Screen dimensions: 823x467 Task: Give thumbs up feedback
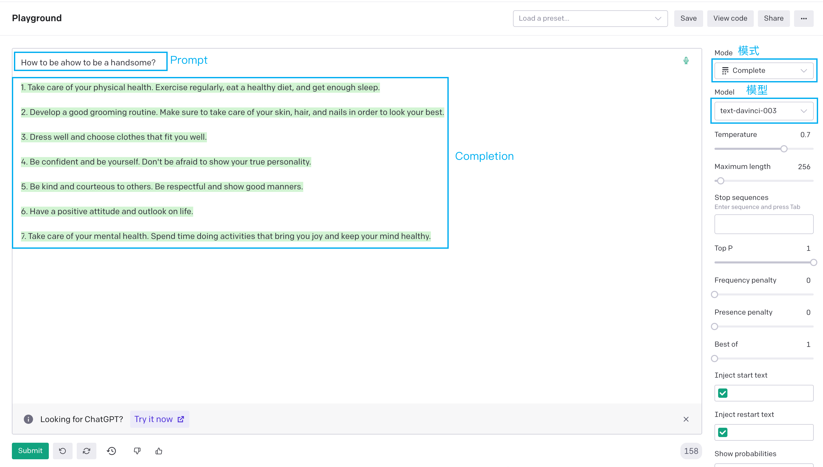tap(159, 451)
